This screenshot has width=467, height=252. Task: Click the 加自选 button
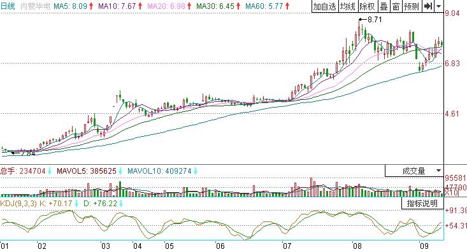click(x=325, y=6)
